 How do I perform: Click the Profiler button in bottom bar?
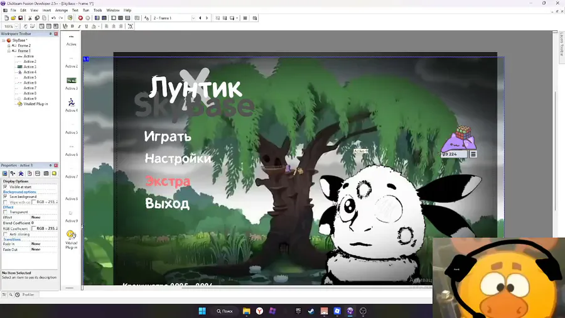tap(28, 295)
